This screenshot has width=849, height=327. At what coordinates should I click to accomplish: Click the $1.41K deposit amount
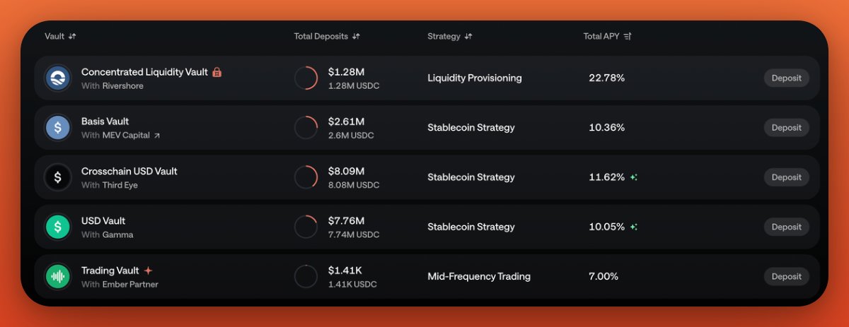pos(346,270)
